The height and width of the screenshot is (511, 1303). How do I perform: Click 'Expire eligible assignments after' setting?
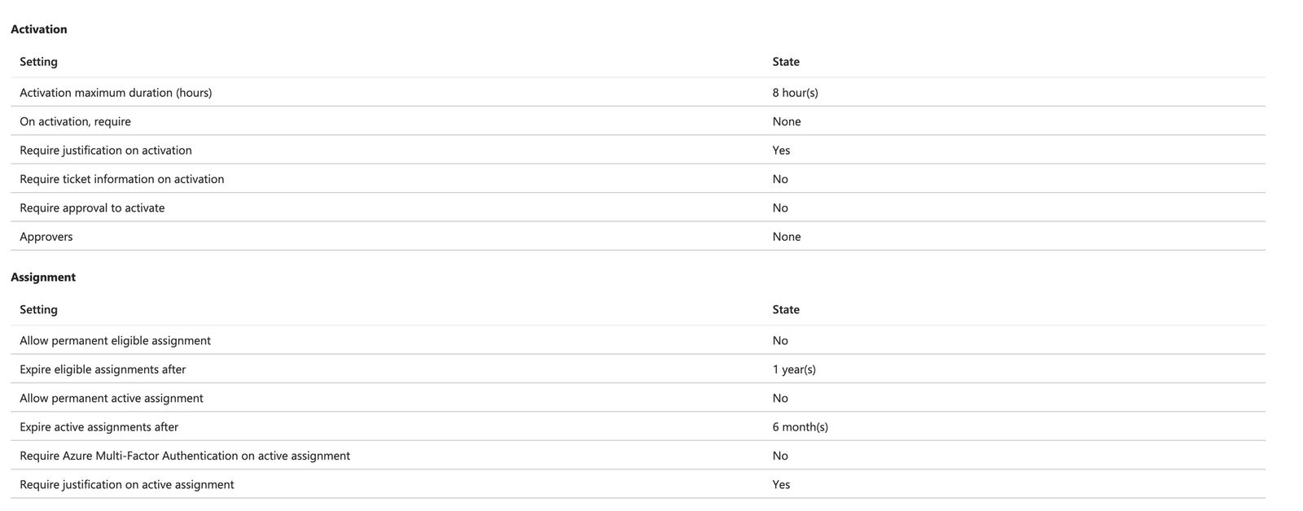pos(103,369)
